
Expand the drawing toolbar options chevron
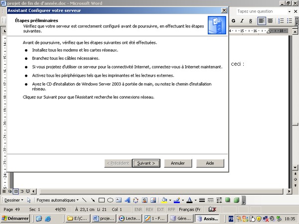pyautogui.click(x=244, y=201)
